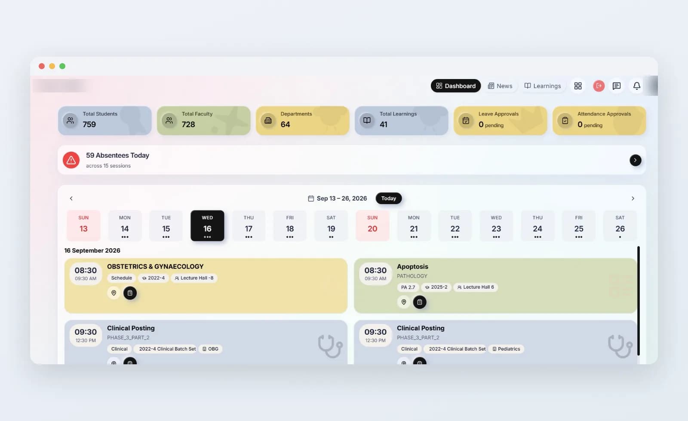This screenshot has height=421, width=688.
Task: Select Thursday 24 date tile
Action: pos(537,226)
